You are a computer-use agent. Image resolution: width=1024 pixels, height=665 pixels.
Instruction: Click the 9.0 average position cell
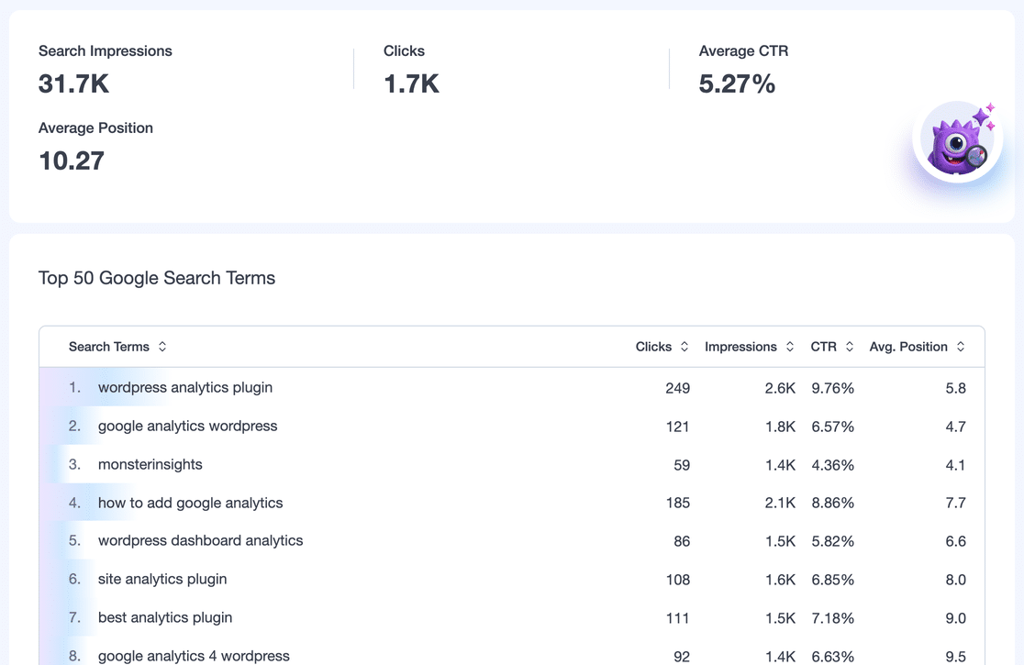click(x=955, y=618)
